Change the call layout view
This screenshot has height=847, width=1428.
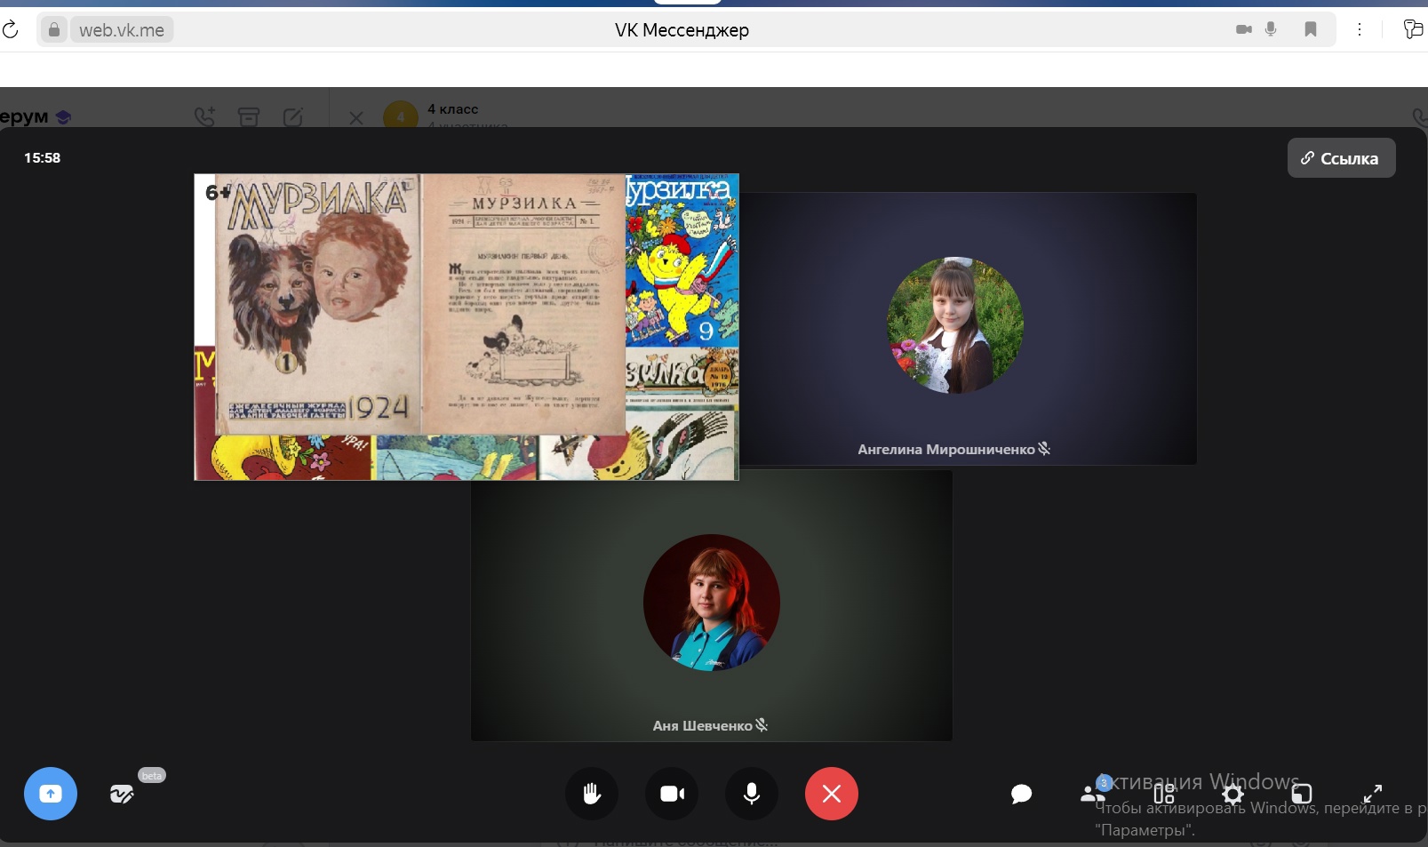[1163, 794]
